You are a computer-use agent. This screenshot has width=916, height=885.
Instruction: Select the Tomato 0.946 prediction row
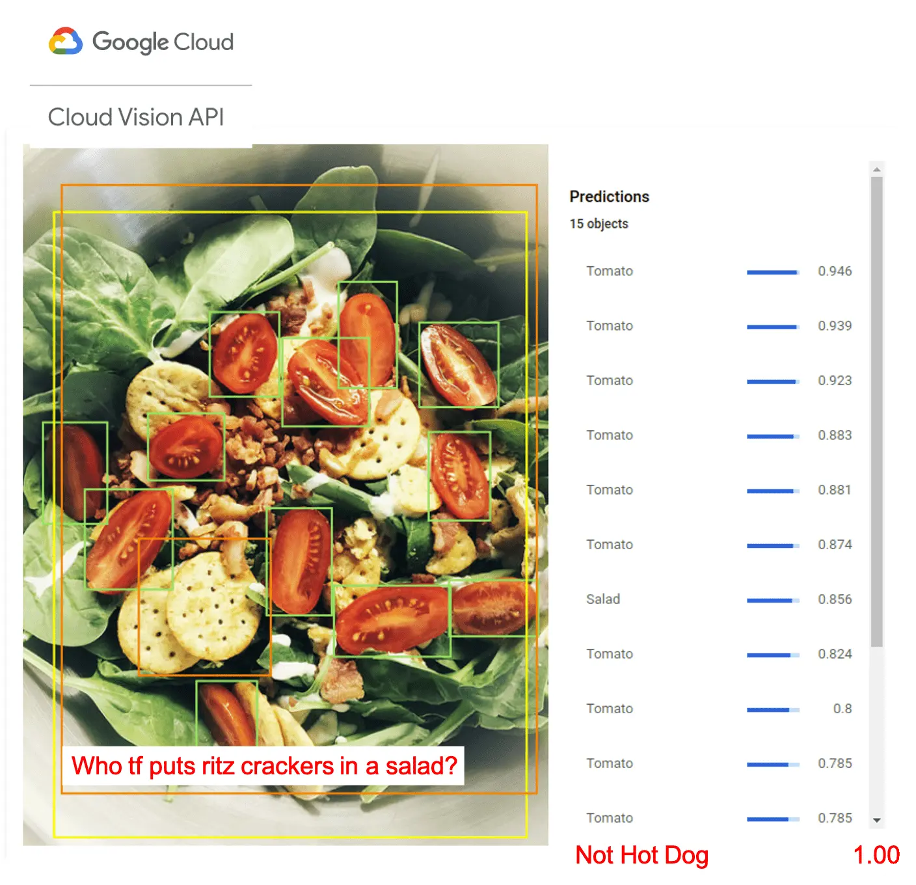(718, 271)
